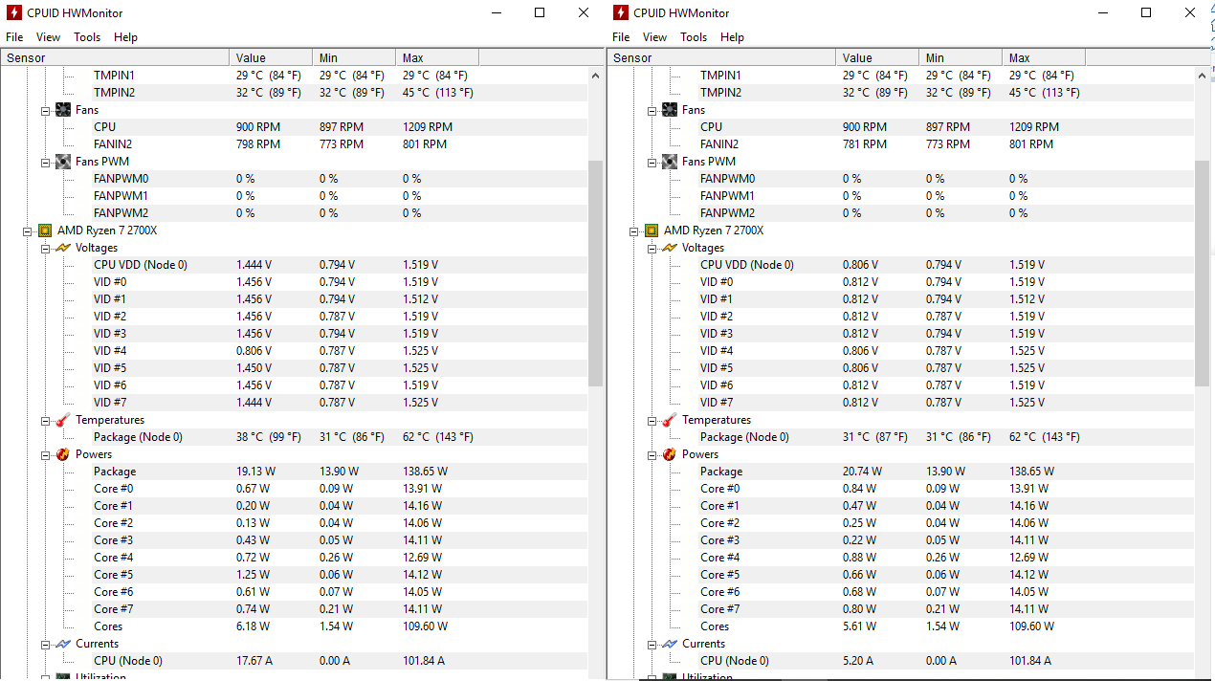Click Voltages lightning icon in left window
This screenshot has width=1215, height=681.
pos(63,248)
